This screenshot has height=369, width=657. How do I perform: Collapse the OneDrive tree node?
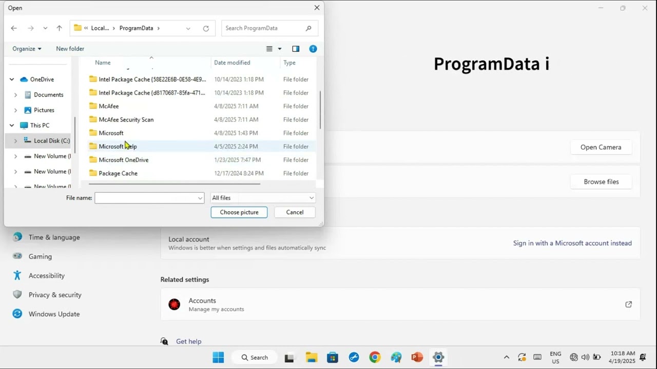coord(12,79)
